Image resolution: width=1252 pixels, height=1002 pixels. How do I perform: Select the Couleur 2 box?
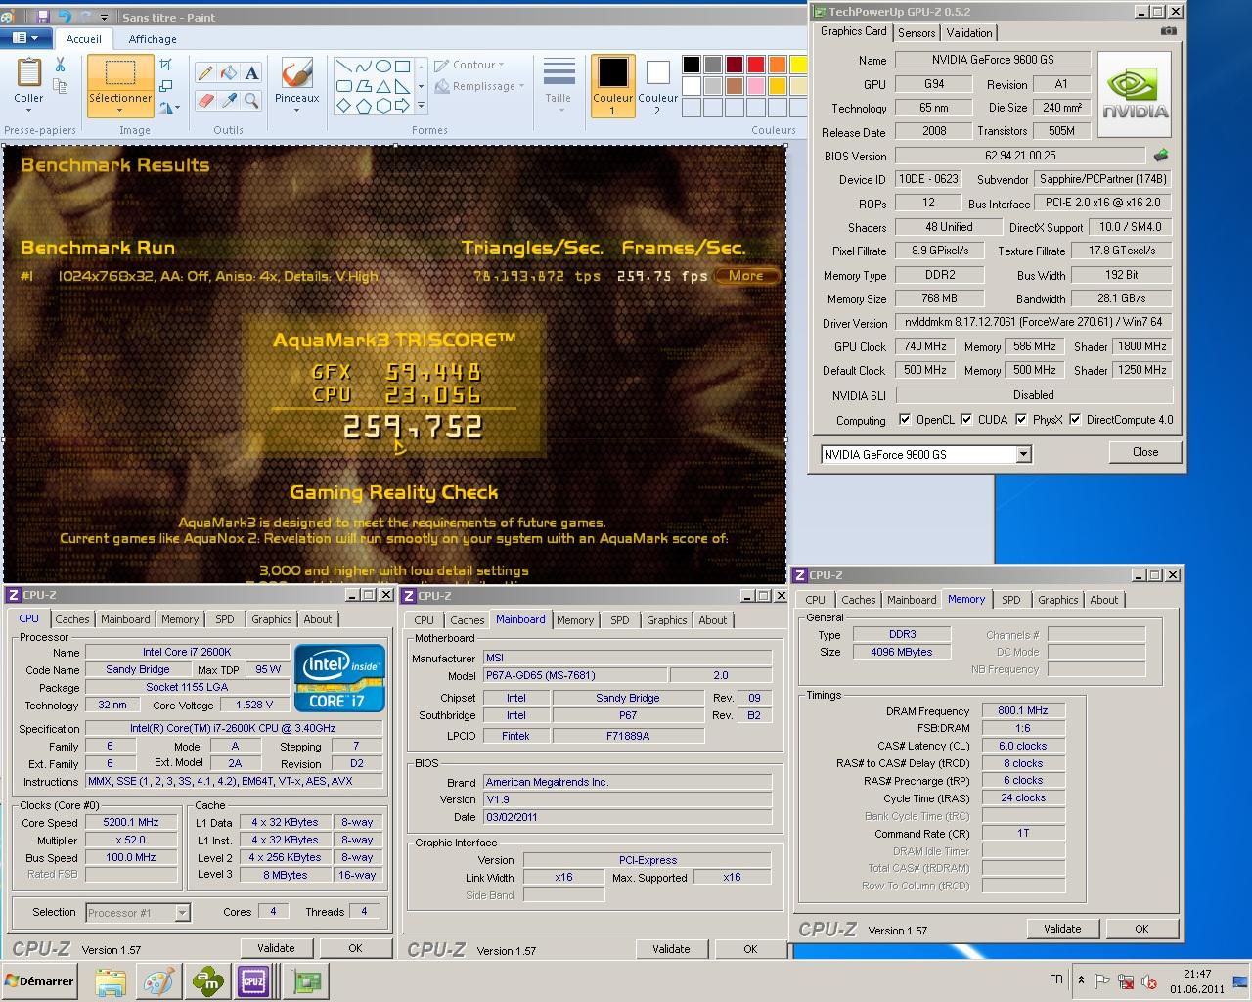pyautogui.click(x=657, y=86)
